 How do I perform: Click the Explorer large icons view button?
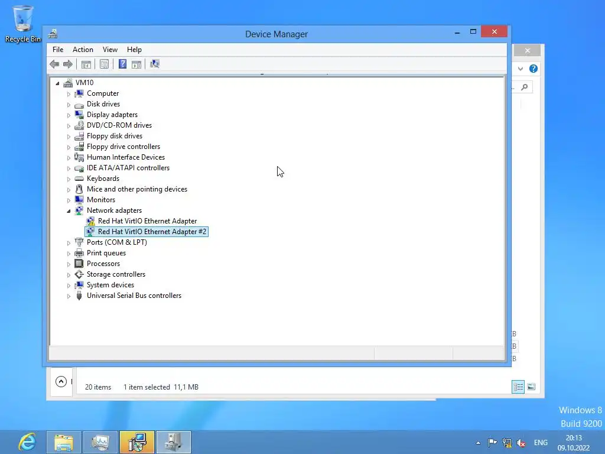point(531,387)
